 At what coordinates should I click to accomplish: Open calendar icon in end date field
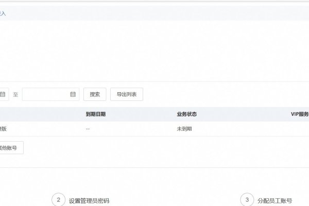[x=73, y=94]
